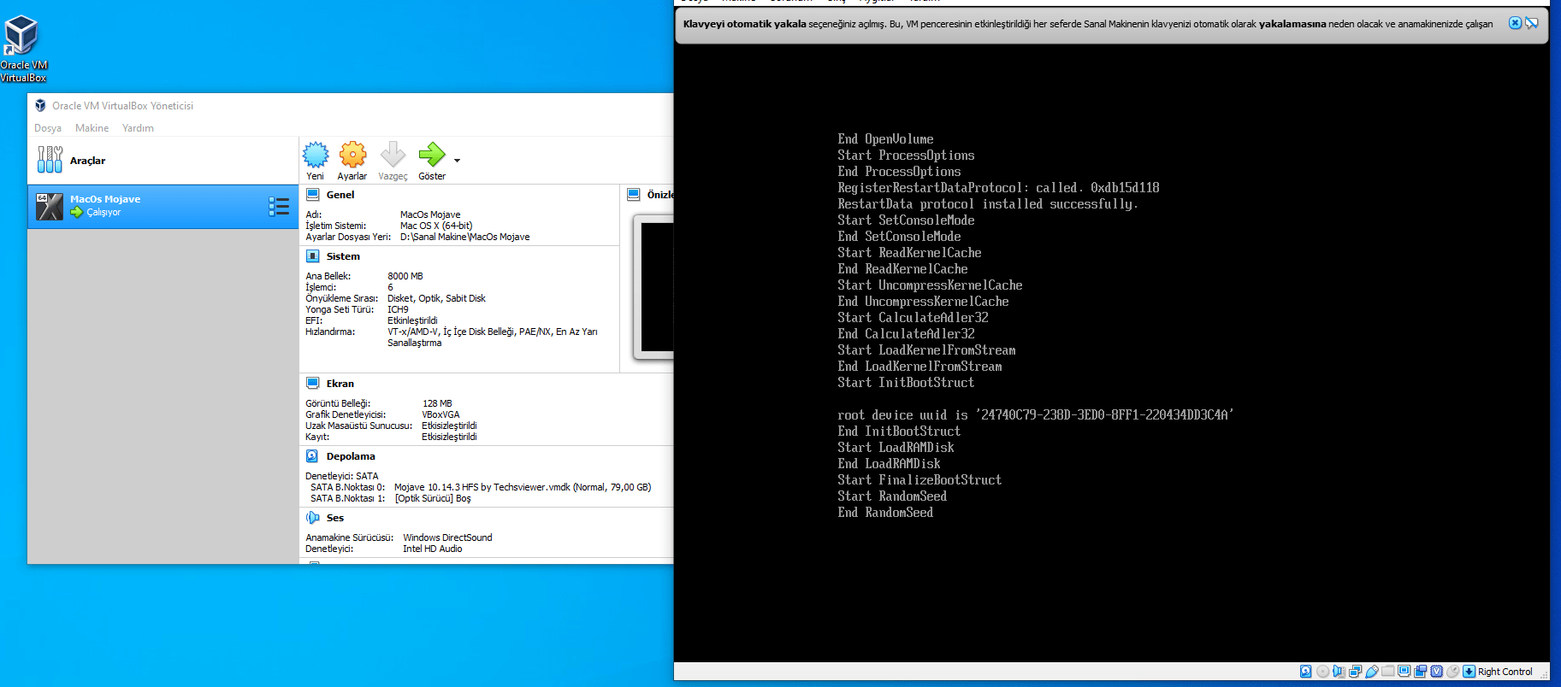Click the Genel section monitor icon
1561x687 pixels.
[x=313, y=195]
